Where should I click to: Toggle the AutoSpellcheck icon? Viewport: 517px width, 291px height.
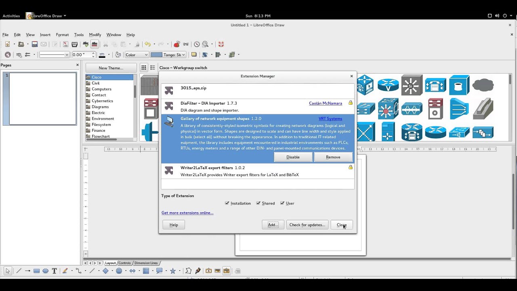[95, 44]
